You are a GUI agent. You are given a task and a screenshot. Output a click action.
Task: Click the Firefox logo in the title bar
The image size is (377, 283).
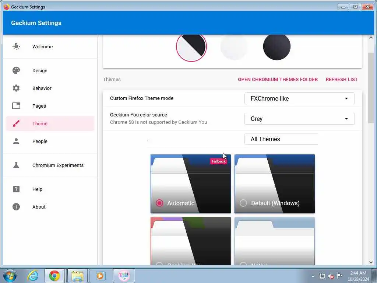[x=7, y=7]
